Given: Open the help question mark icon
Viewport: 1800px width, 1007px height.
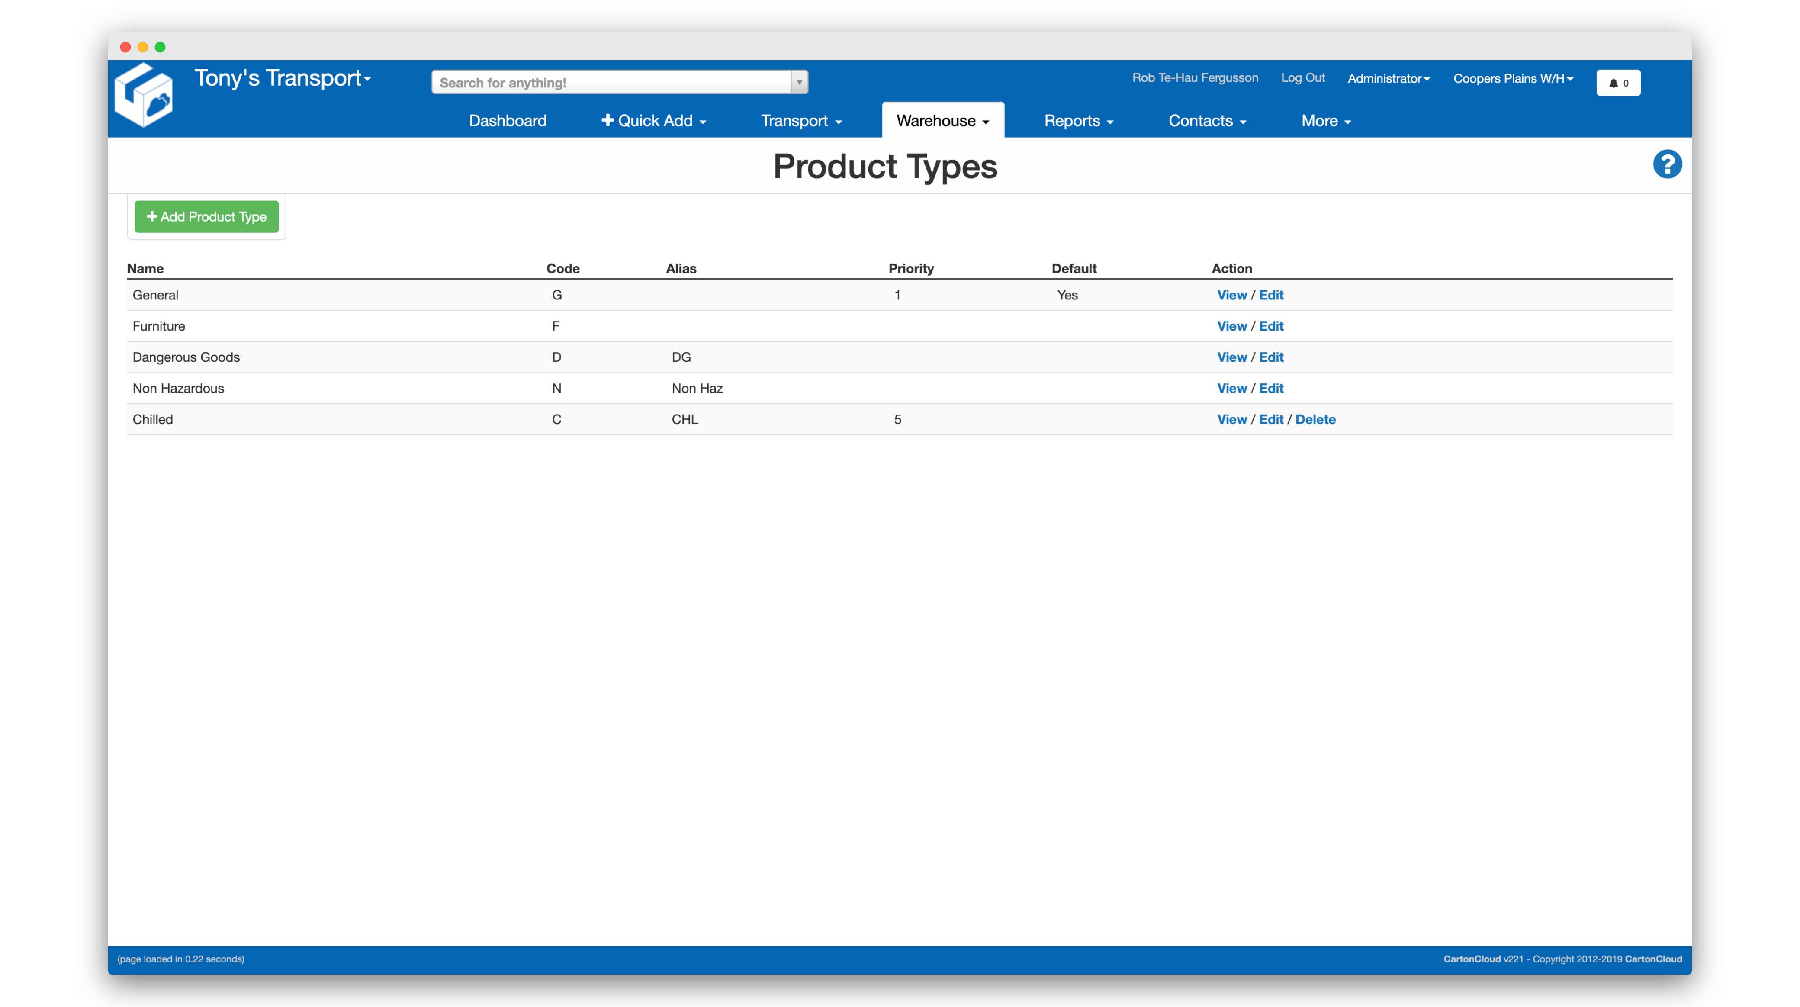Looking at the screenshot, I should (1667, 165).
